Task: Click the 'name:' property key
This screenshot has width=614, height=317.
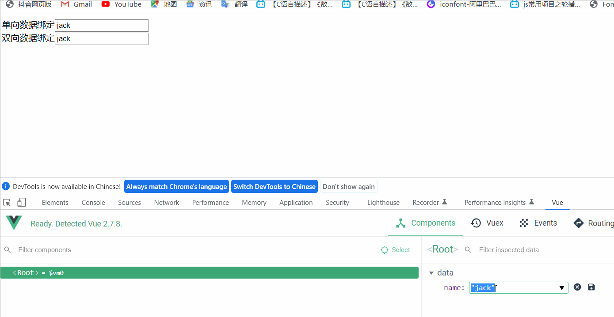Action: click(454, 288)
